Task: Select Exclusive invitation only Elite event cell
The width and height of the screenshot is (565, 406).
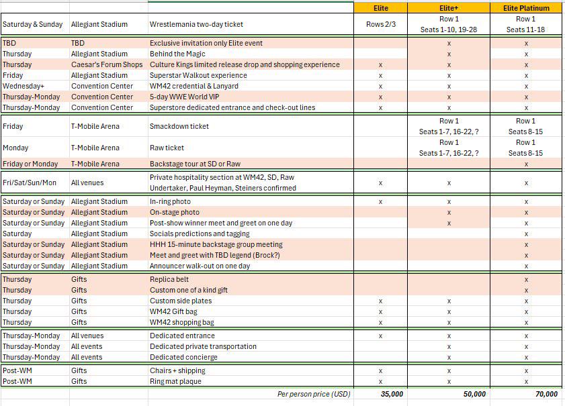Action: click(x=251, y=43)
